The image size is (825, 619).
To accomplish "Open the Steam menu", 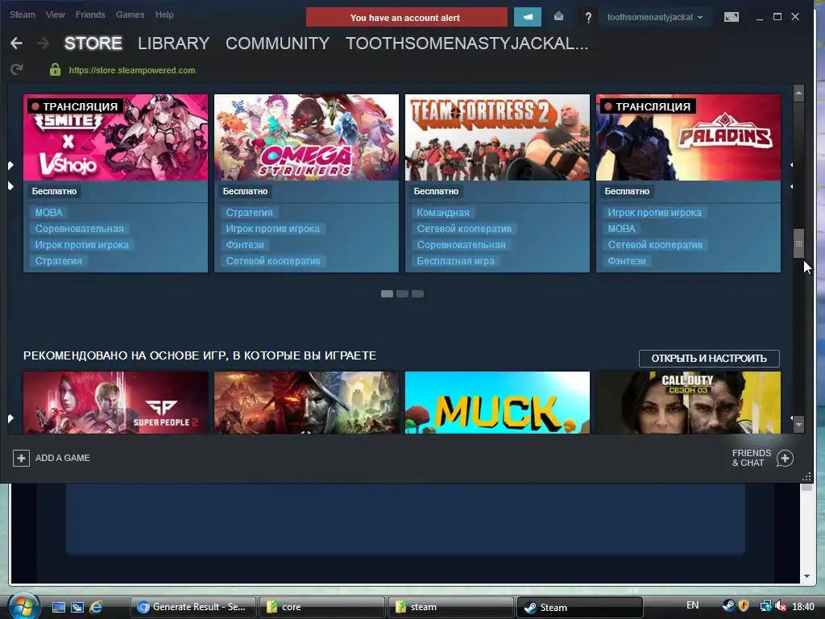I will [22, 15].
